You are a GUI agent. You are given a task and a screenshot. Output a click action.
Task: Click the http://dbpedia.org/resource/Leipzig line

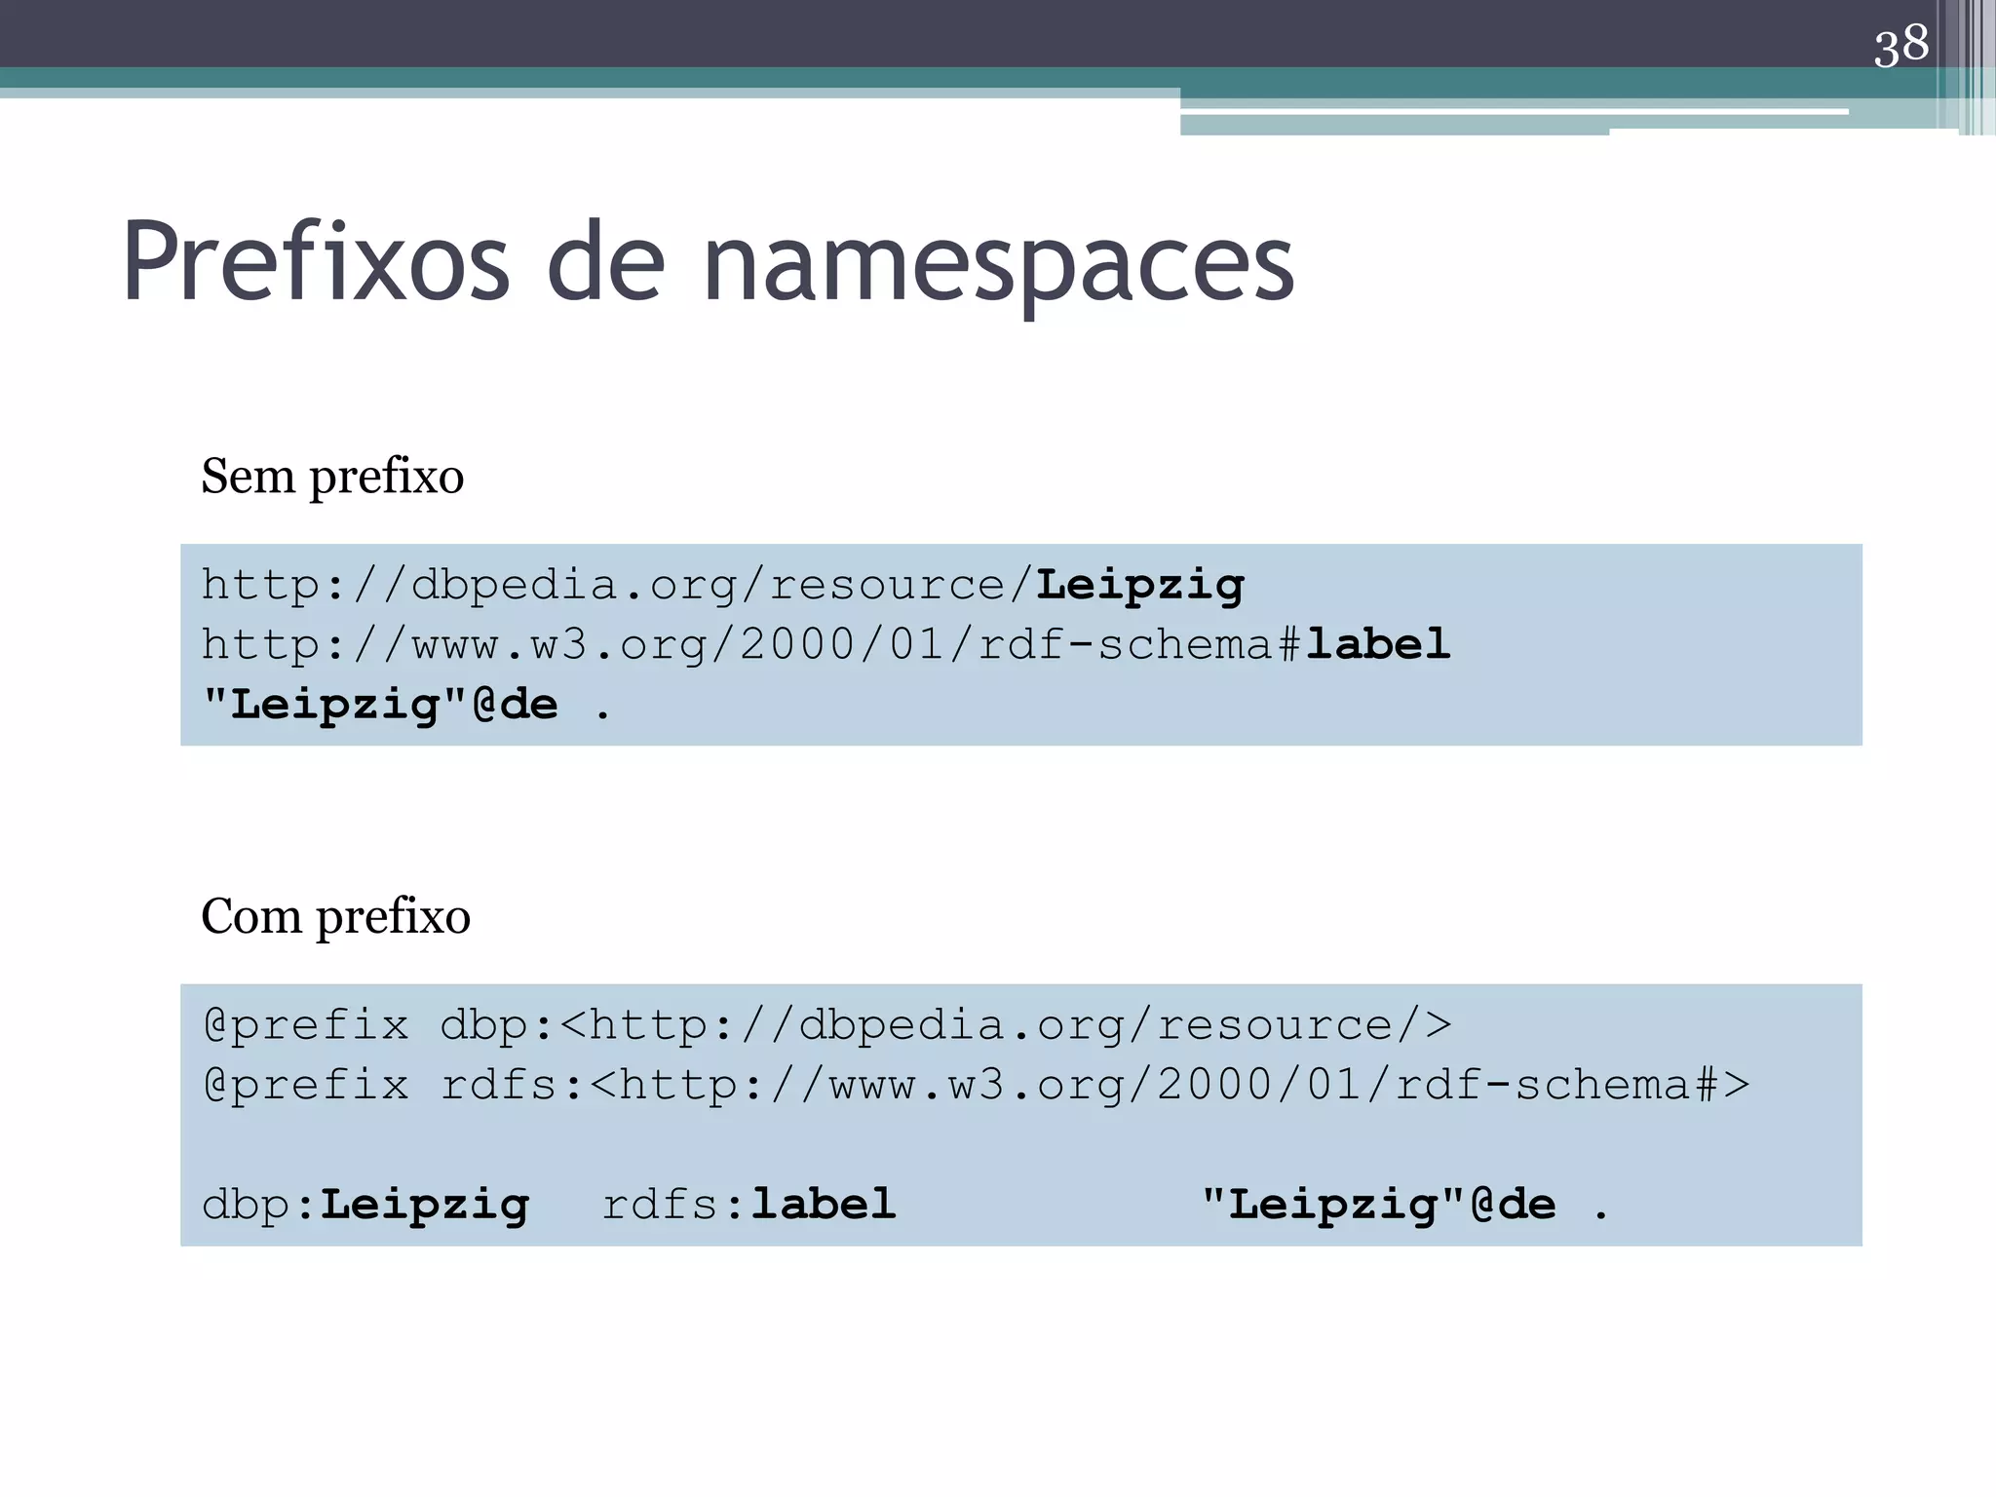(722, 586)
